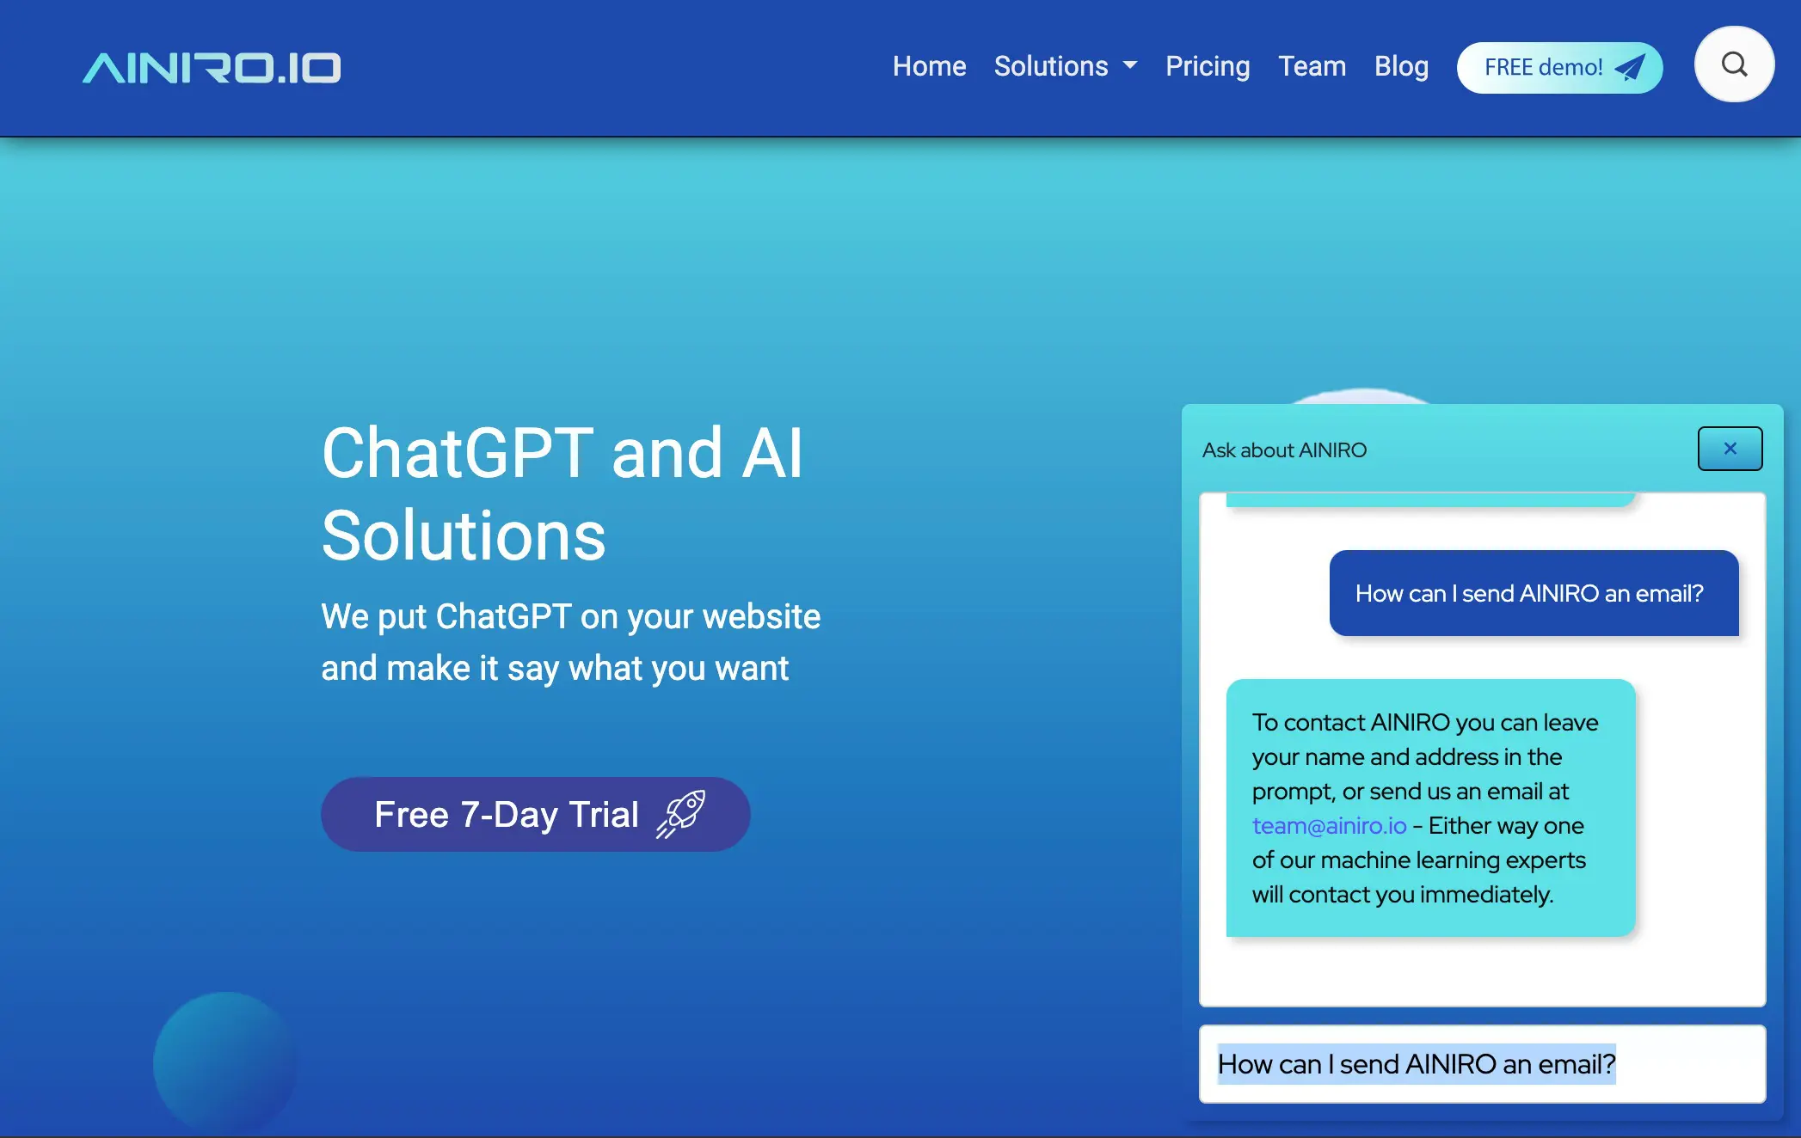Select the Pricing menu item
Viewport: 1801px width, 1138px height.
pyautogui.click(x=1207, y=64)
